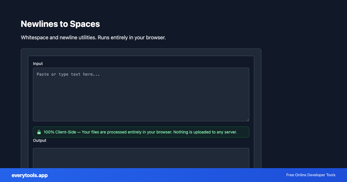This screenshot has height=182, width=347.
Task: Click the resize grip of the Input textarea
Action: pyautogui.click(x=248, y=119)
